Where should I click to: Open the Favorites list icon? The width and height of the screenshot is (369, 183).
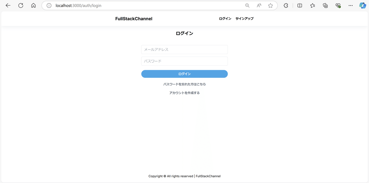pos(313,6)
